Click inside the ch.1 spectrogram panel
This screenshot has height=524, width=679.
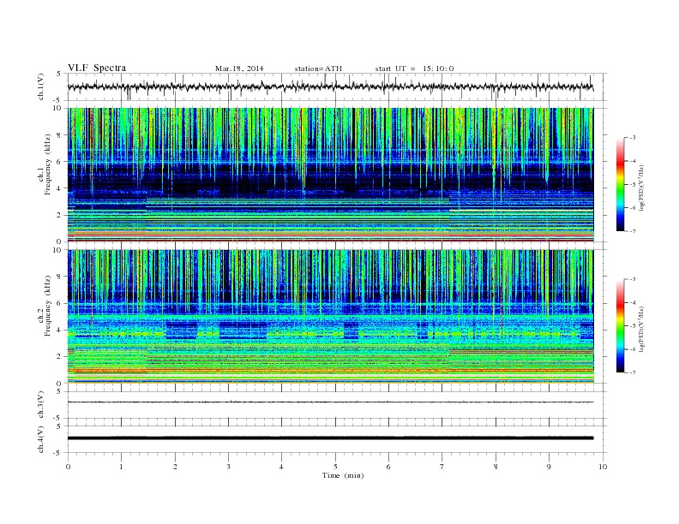[330, 175]
